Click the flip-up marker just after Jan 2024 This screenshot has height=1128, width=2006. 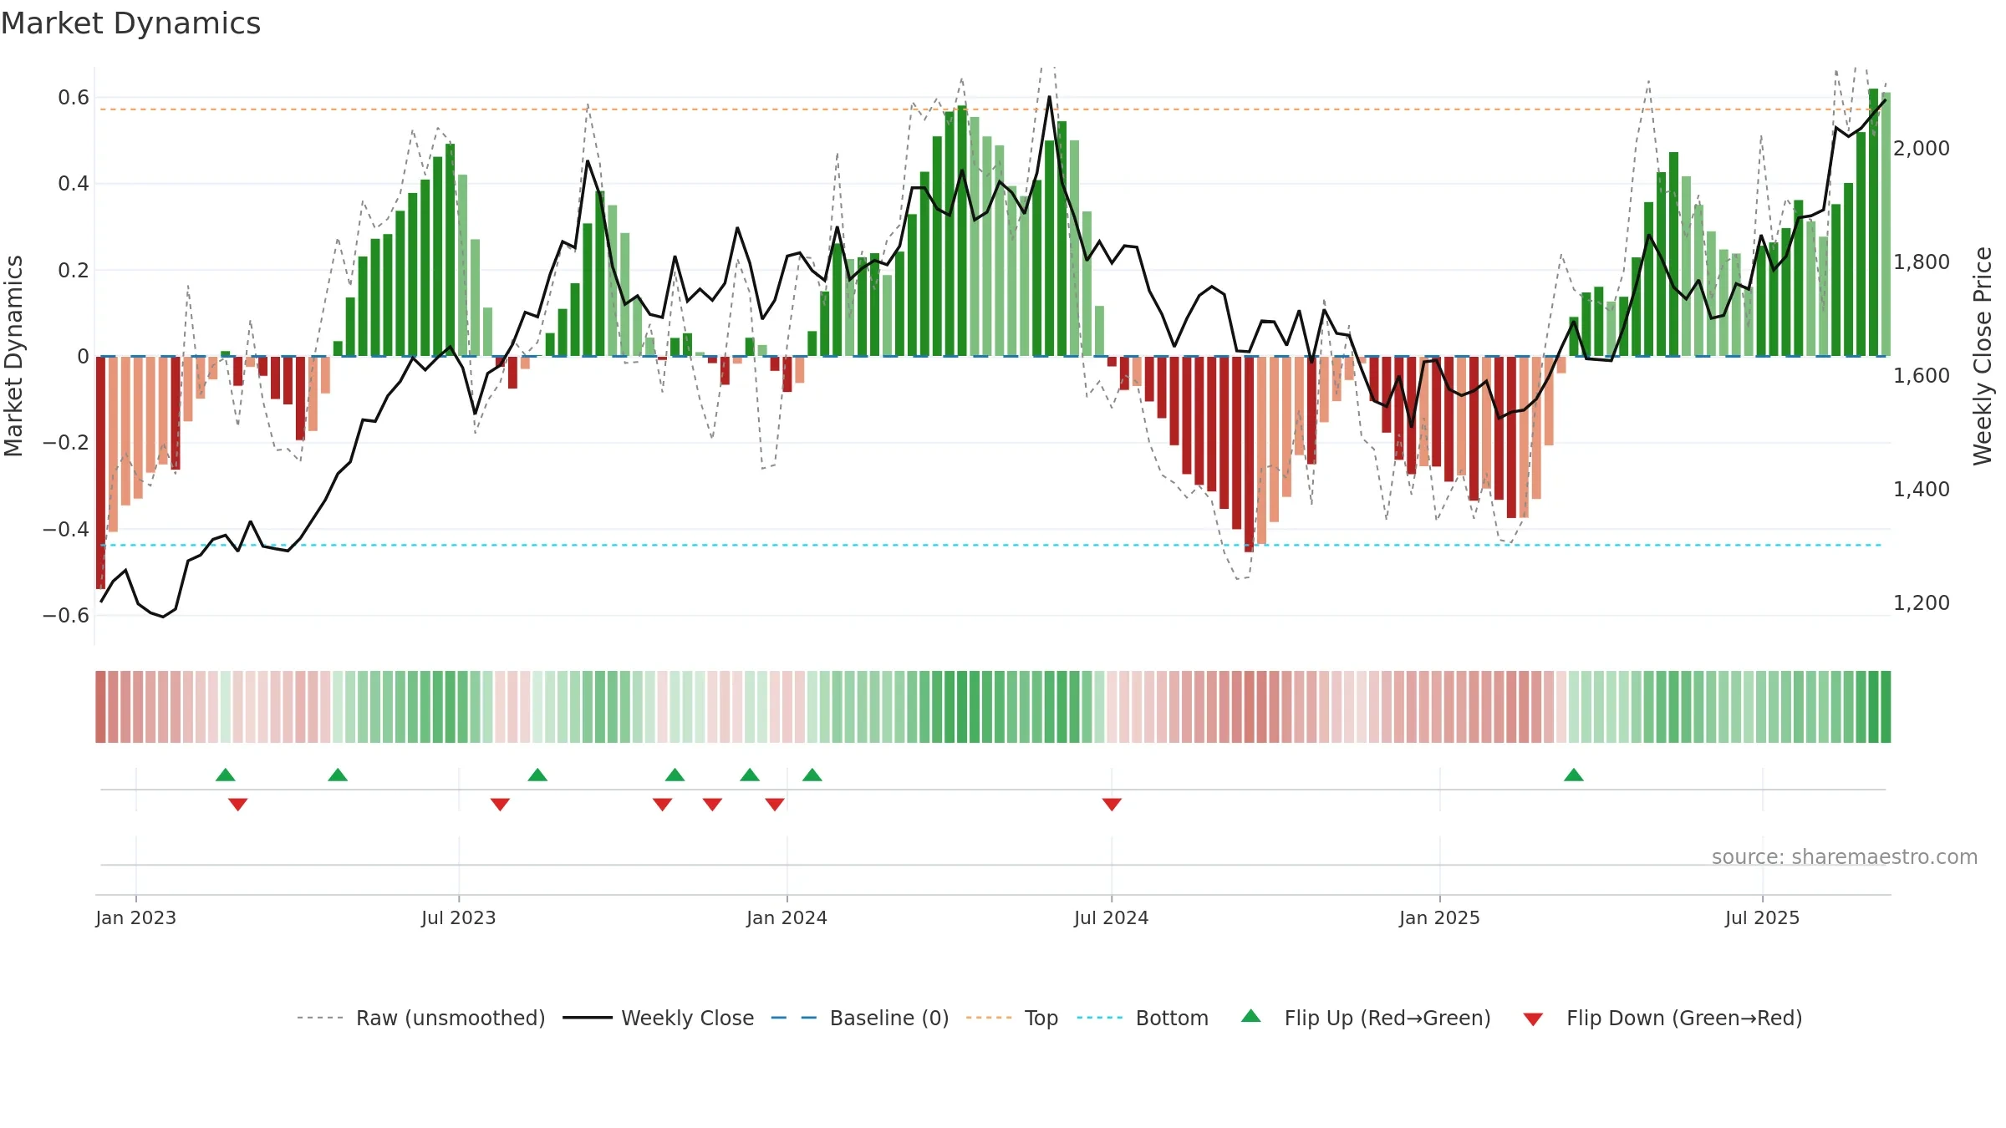pyautogui.click(x=812, y=775)
